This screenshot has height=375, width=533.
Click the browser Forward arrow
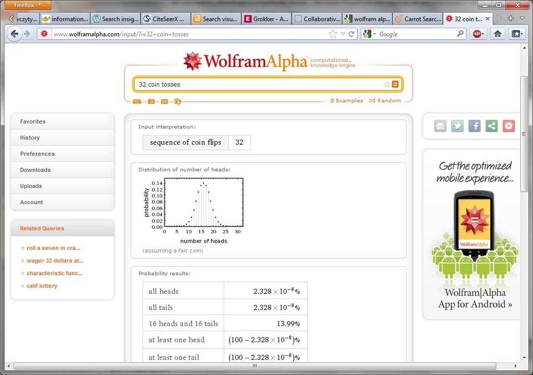coord(27,34)
